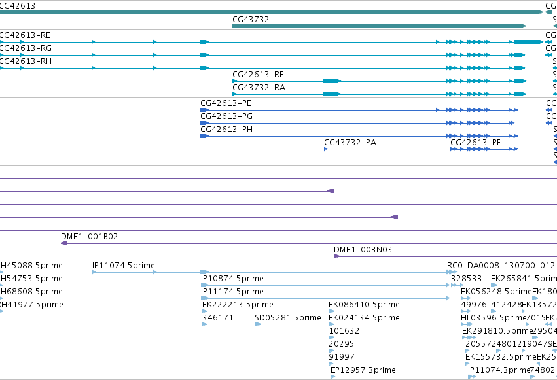Click the 328533 feature label
Screen dimensions: 557x380
(467, 279)
